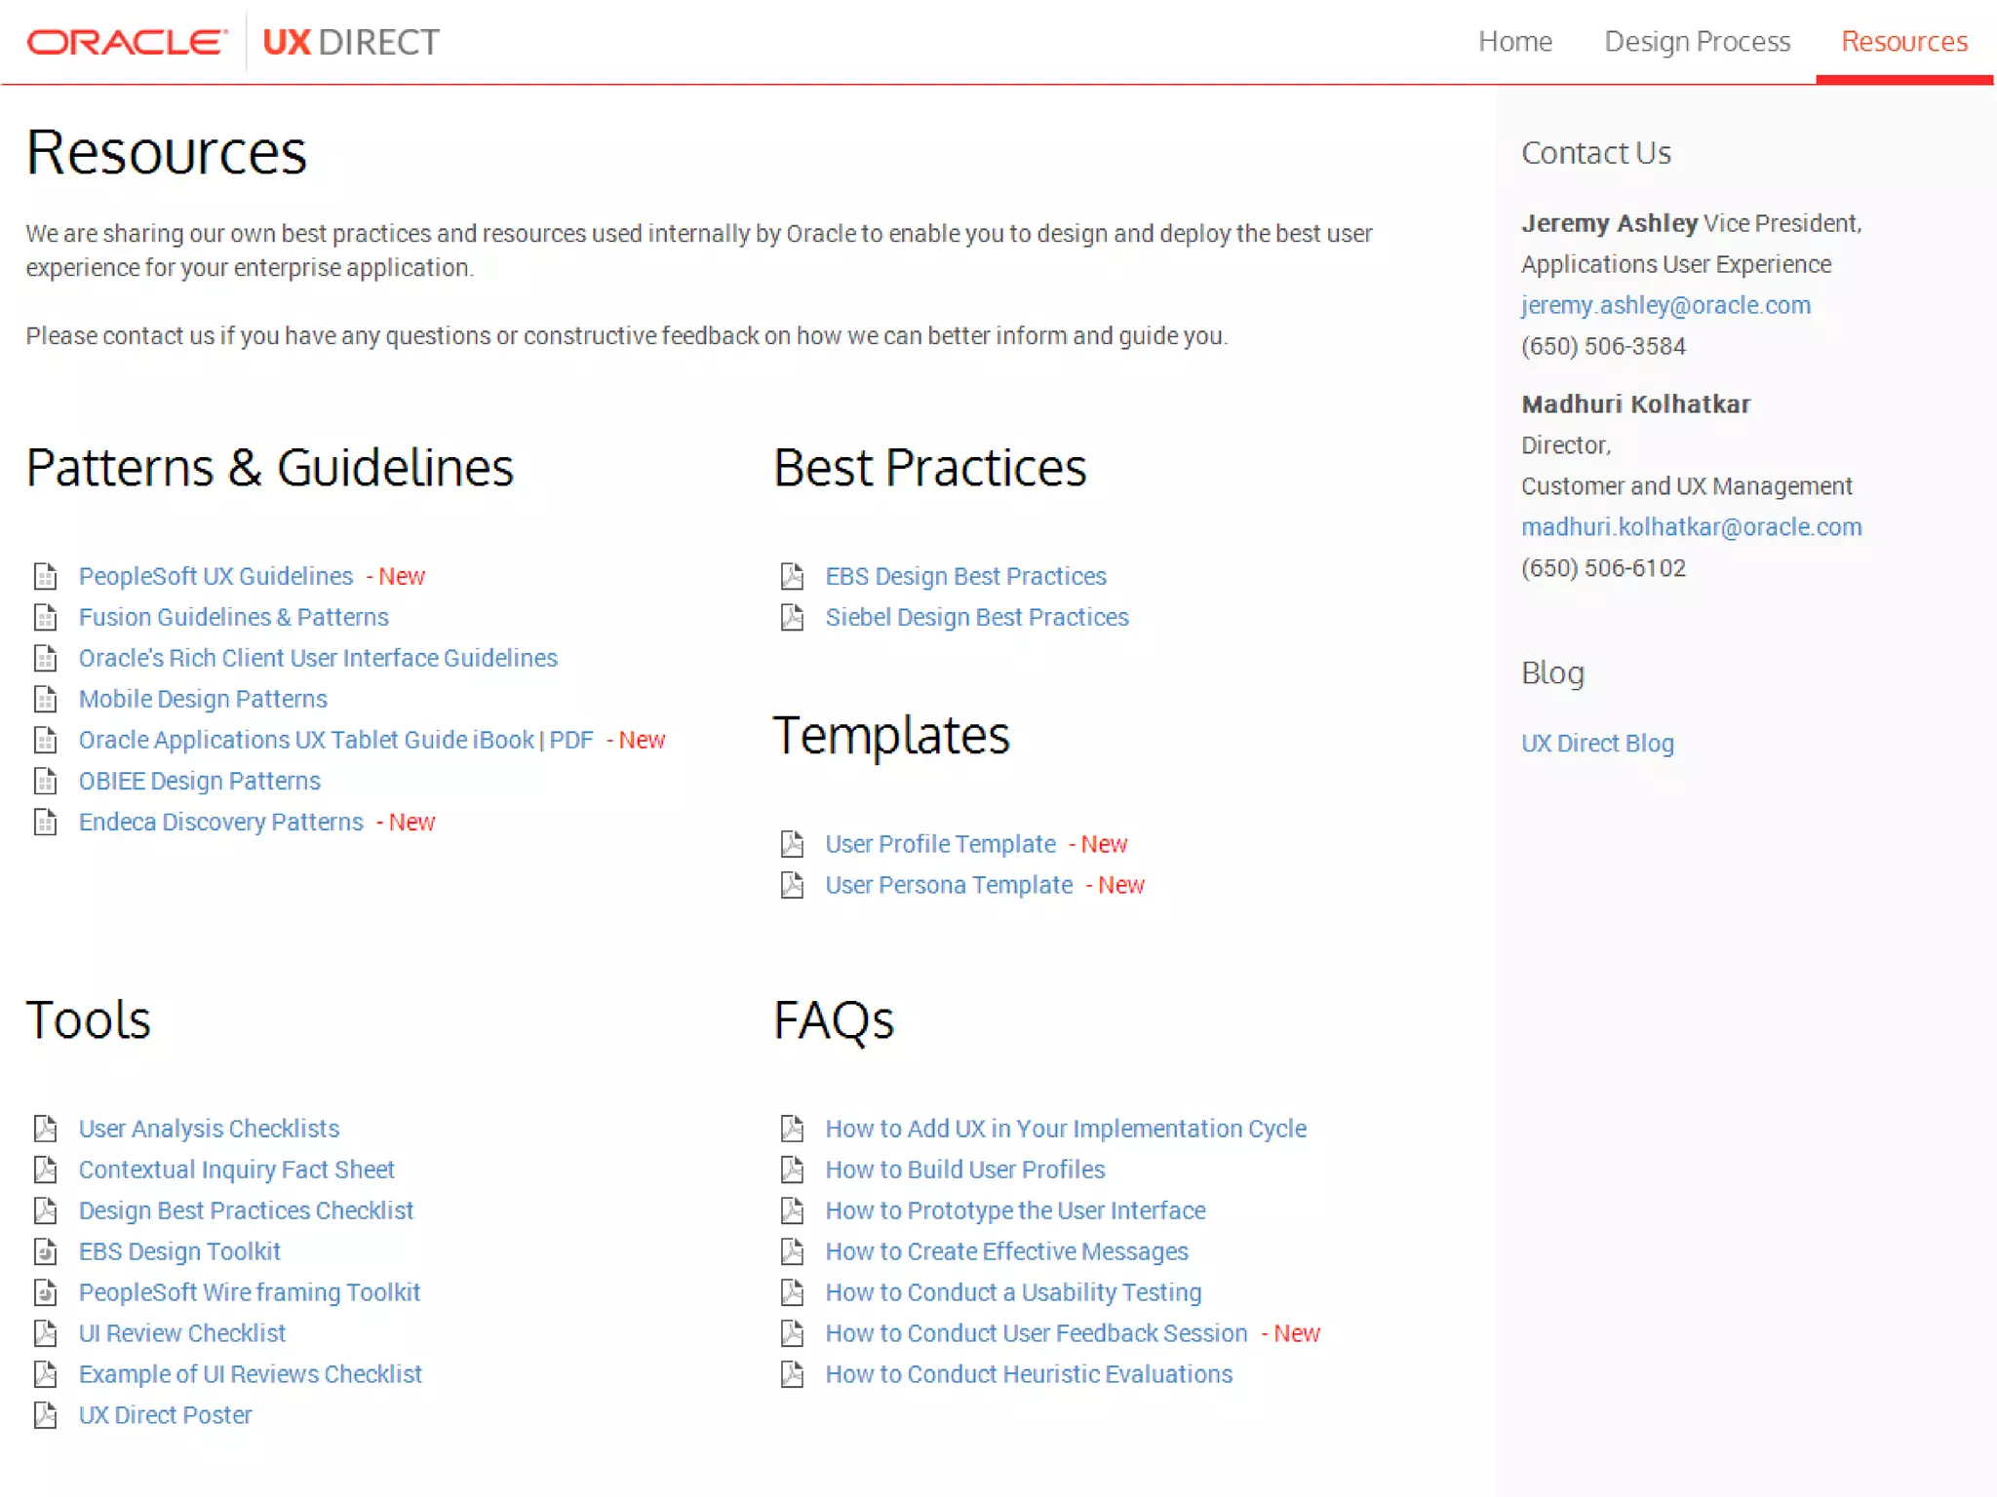Click the Oracle logo
Image resolution: width=1997 pixels, height=1497 pixels.
(127, 42)
